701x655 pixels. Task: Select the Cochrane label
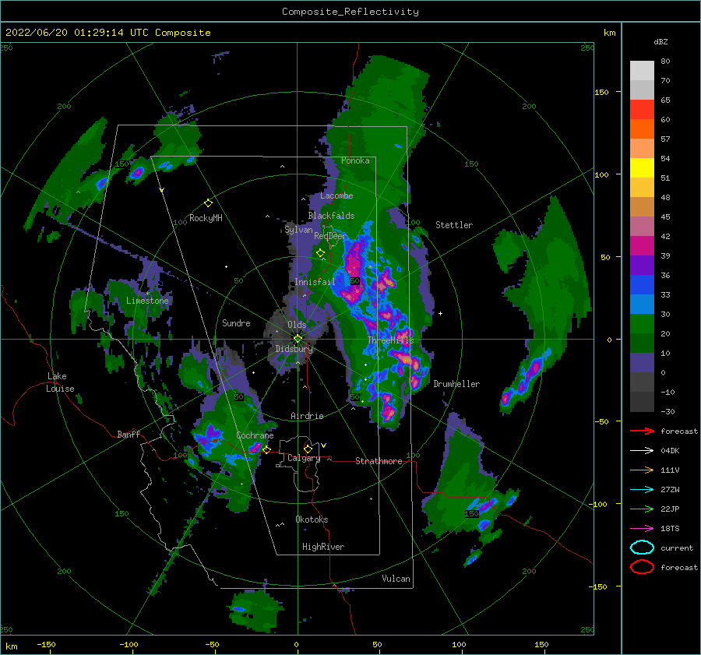point(255,435)
